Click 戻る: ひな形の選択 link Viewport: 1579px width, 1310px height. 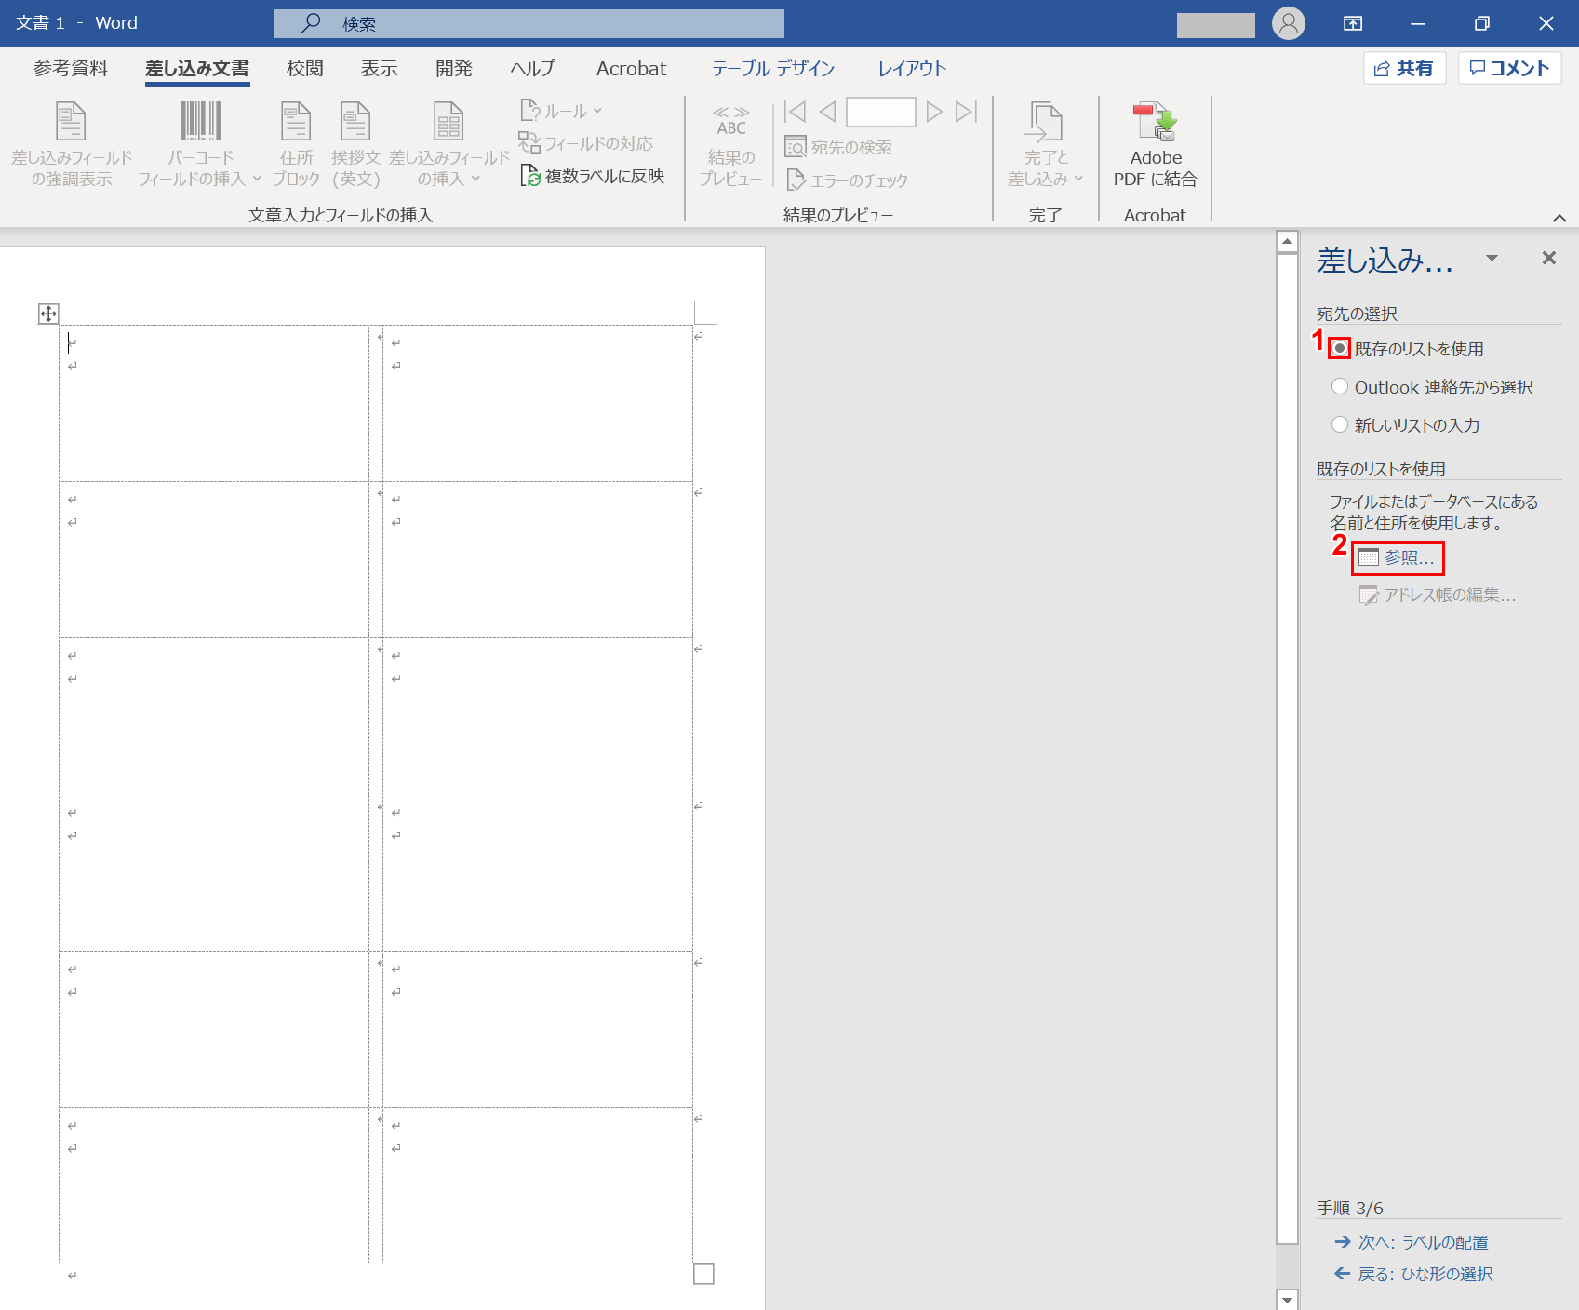1413,1274
